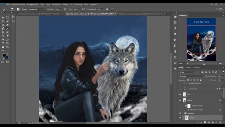The height and width of the screenshot is (127, 225).
Task: Add layer style fx icon
Action: tap(201, 122)
